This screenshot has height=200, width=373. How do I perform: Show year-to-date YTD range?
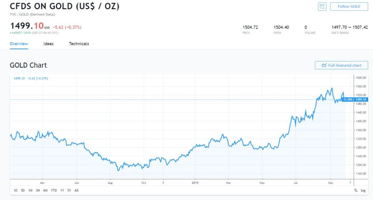[54, 190]
